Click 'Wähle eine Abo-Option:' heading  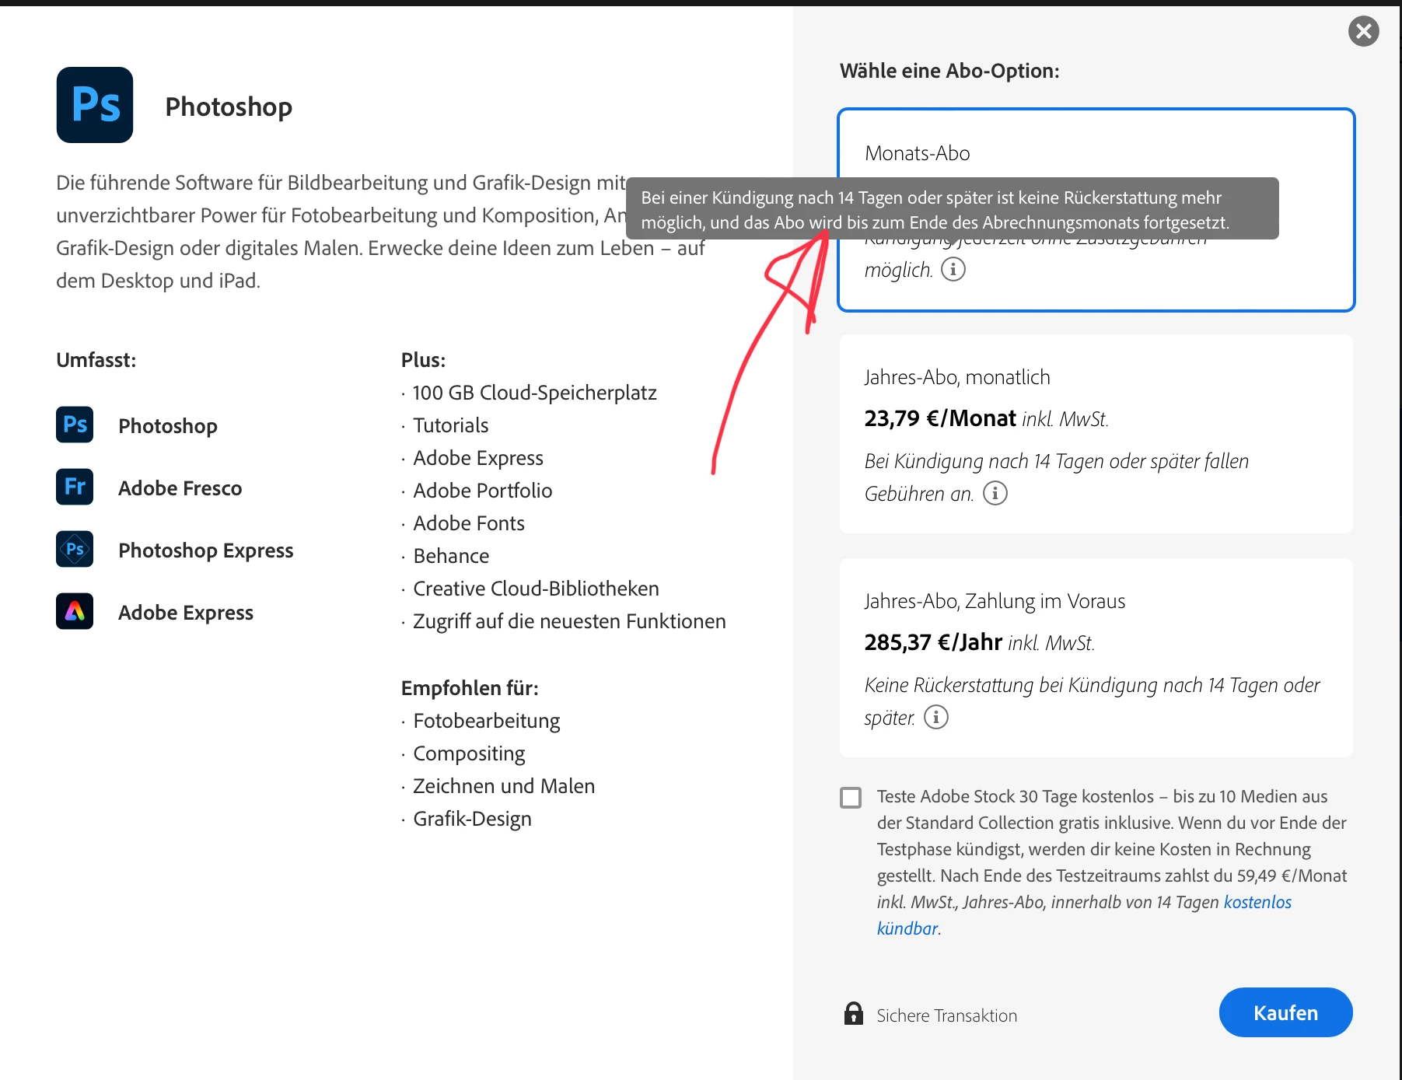949,71
